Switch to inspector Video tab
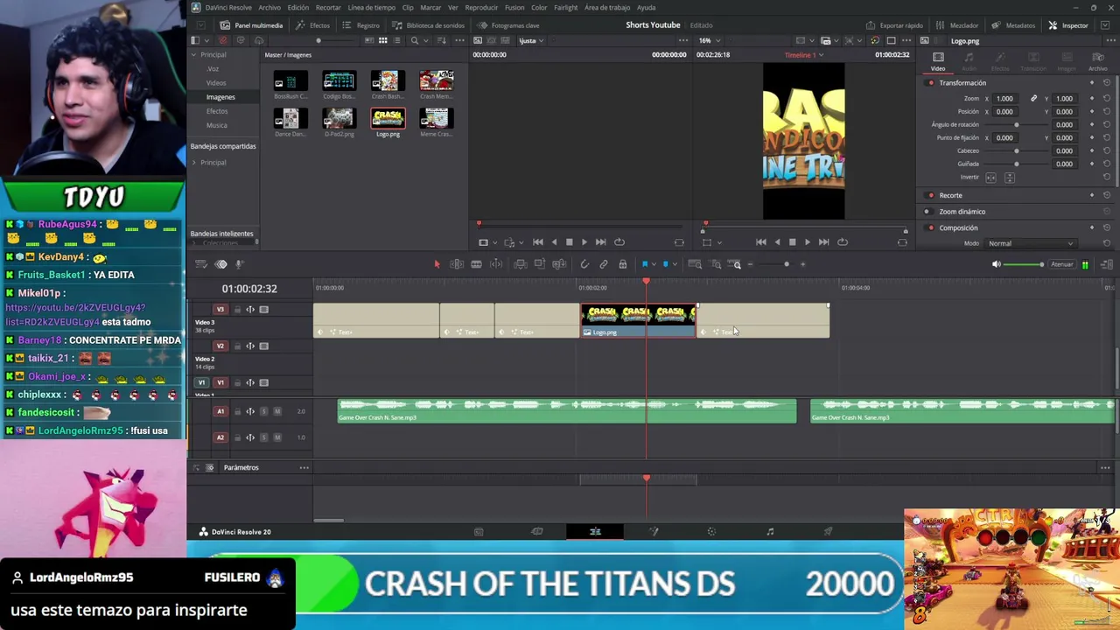Viewport: 1120px width, 630px height. point(938,61)
